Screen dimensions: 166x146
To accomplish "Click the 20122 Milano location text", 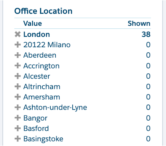I will pos(47,45).
